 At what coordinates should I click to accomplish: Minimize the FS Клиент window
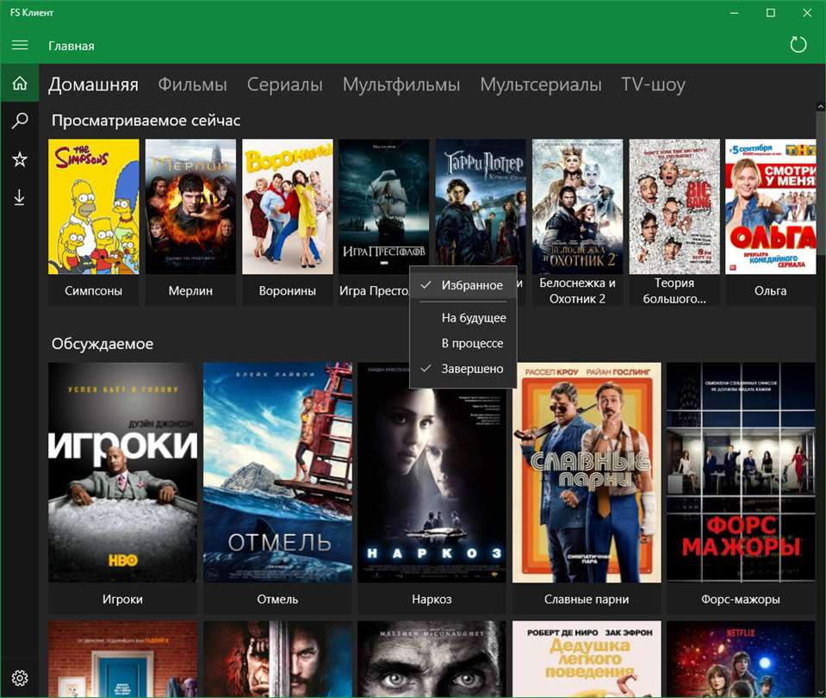735,13
